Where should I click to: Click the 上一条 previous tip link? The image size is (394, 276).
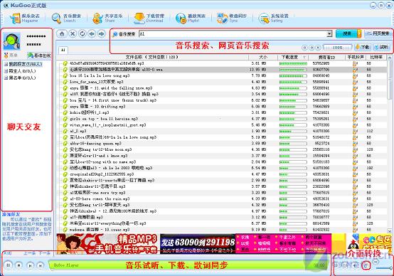coord(29,253)
